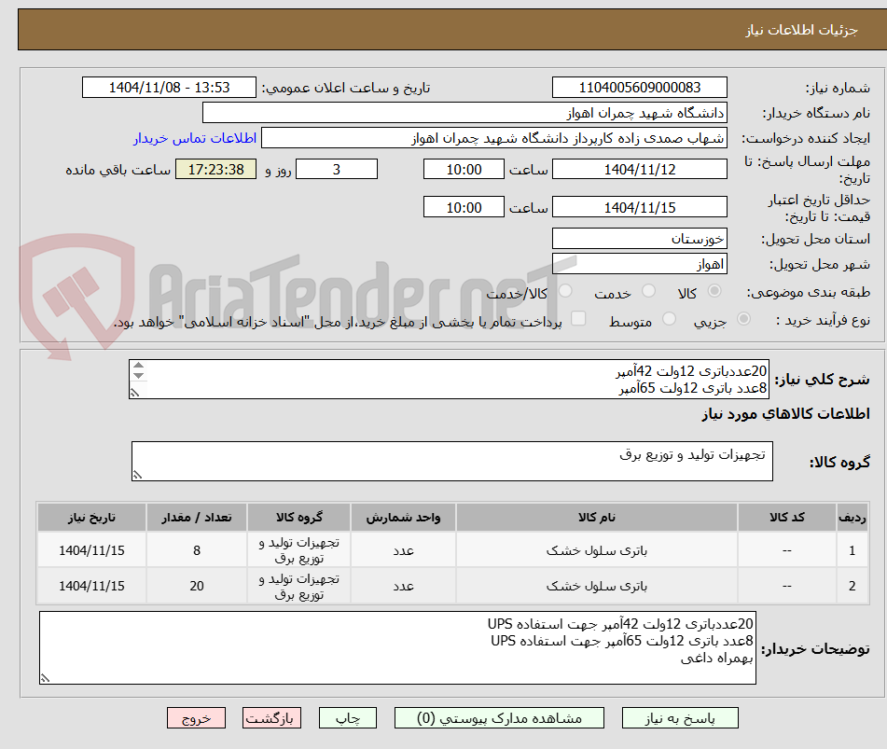This screenshot has height=749, width=887.
Task: Click the announcement date field 1404/11/08 - 13:53
Action: (x=169, y=88)
